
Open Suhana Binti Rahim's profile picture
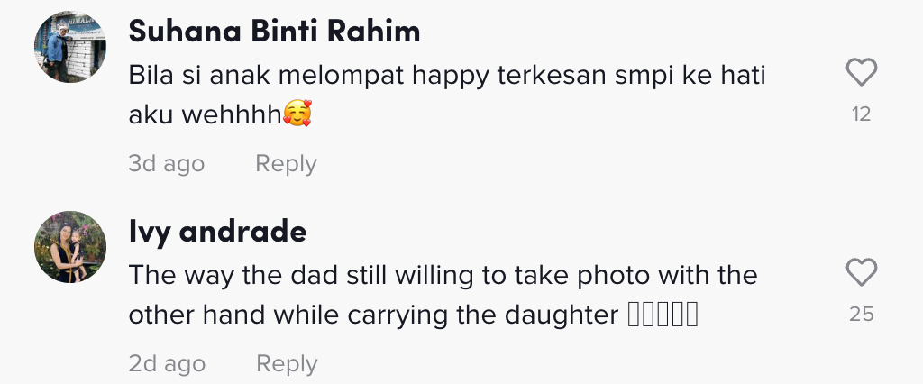tap(70, 47)
